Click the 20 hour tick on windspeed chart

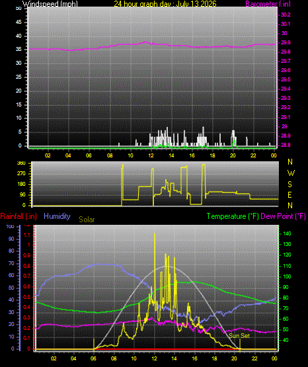click(233, 155)
